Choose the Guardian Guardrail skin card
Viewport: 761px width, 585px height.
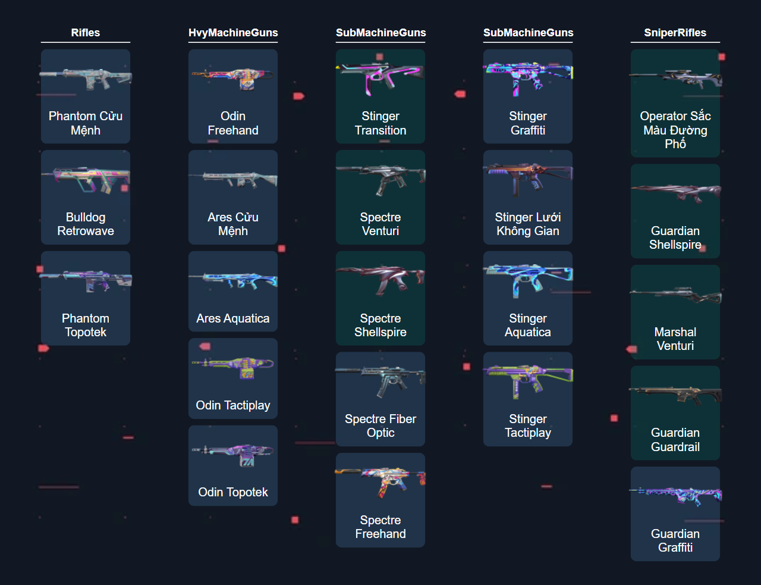click(x=675, y=413)
